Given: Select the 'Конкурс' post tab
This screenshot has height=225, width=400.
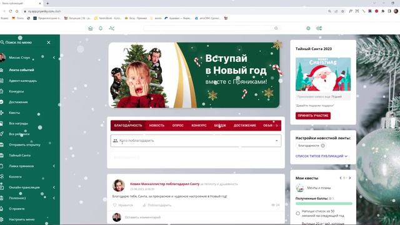Looking at the screenshot, I should tap(199, 126).
